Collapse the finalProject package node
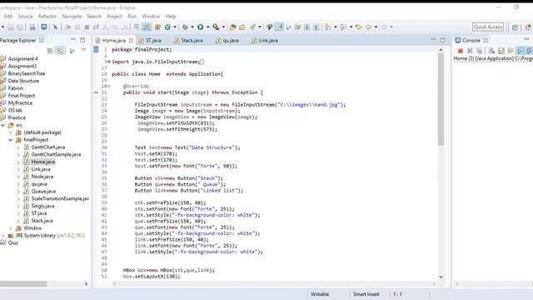 [11, 140]
